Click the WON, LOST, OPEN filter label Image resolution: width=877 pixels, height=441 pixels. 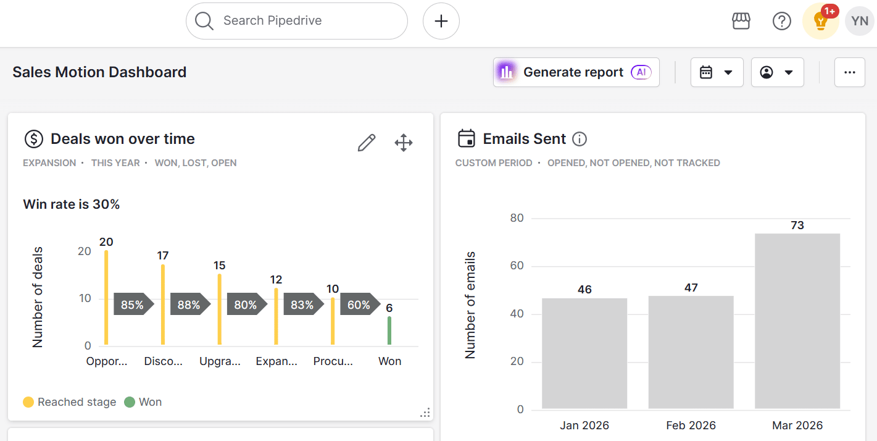[196, 163]
